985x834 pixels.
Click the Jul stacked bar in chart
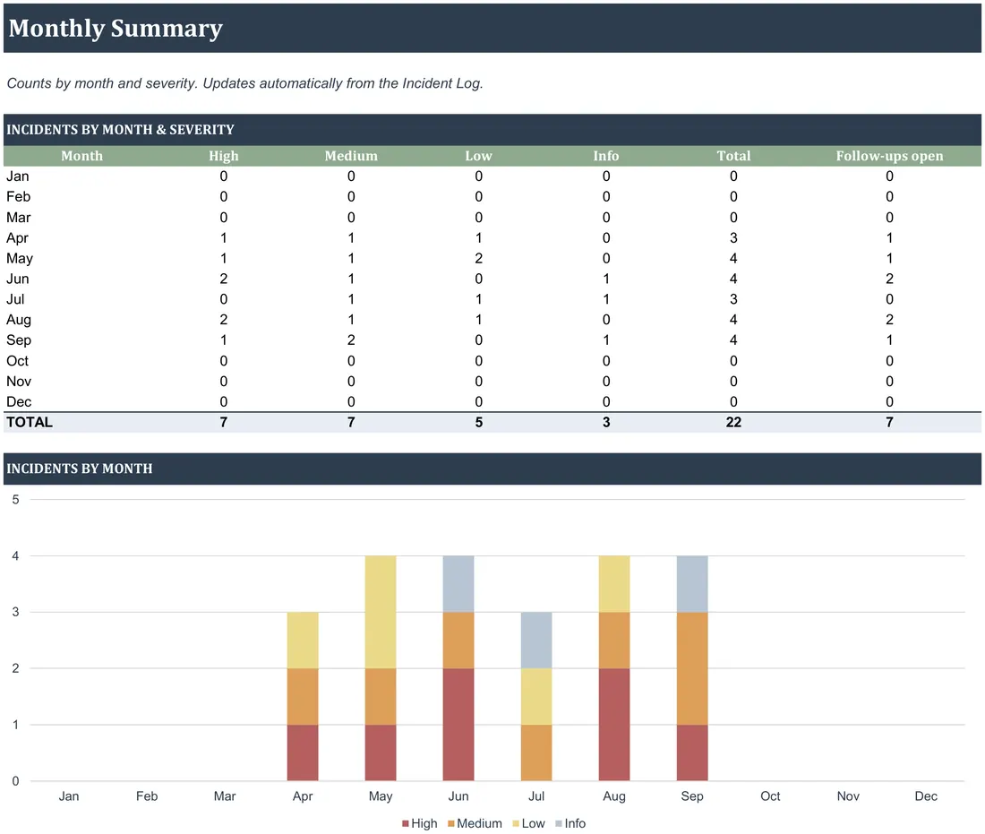pyautogui.click(x=536, y=696)
